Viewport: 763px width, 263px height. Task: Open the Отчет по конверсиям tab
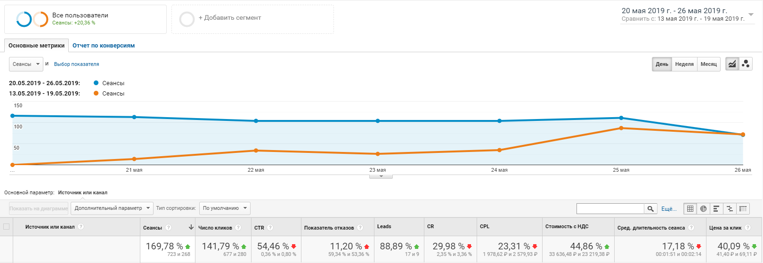(104, 46)
